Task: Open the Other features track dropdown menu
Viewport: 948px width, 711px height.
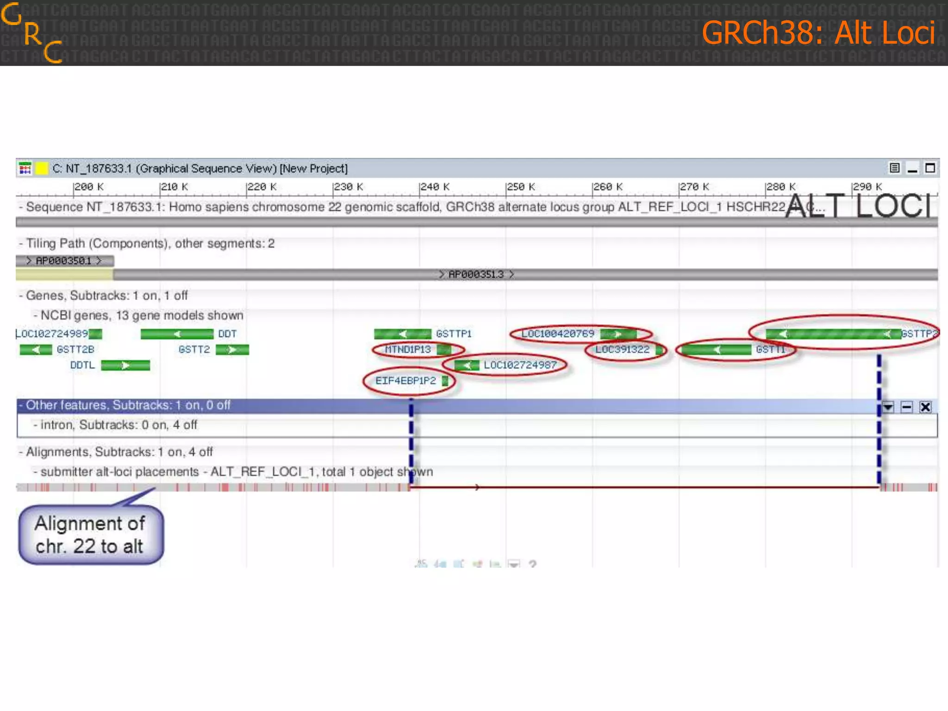Action: click(x=888, y=407)
